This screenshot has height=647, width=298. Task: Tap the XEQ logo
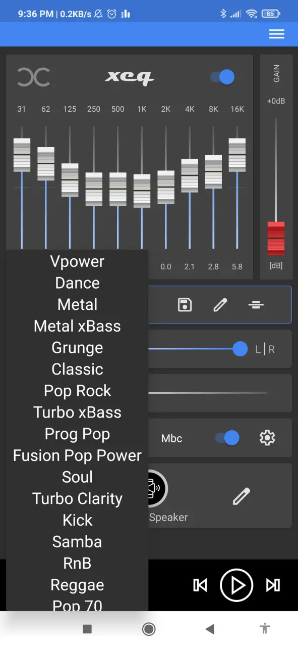[130, 77]
